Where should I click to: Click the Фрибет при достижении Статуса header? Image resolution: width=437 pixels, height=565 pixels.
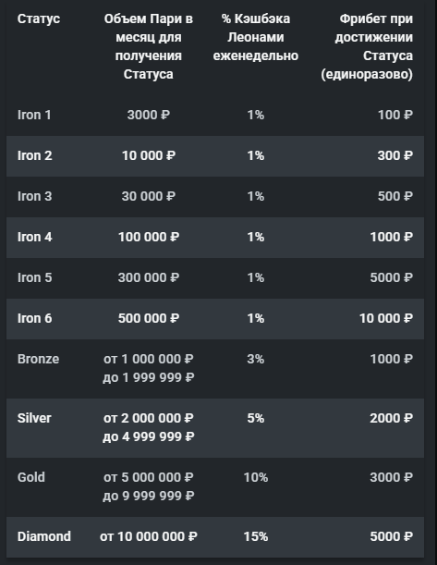[367, 46]
